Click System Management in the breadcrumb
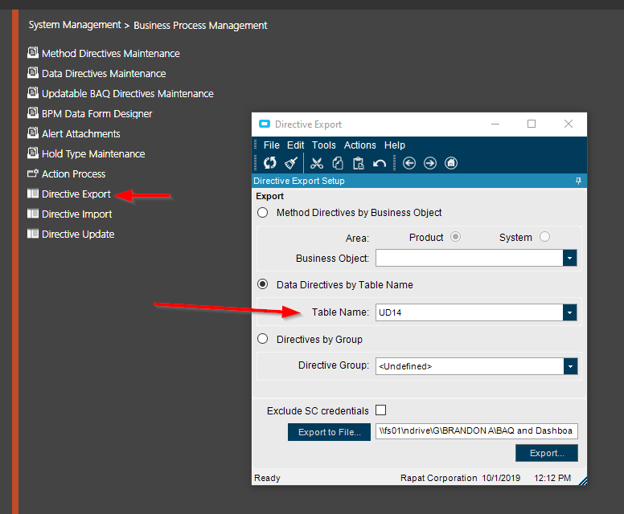This screenshot has width=624, height=514. [75, 25]
